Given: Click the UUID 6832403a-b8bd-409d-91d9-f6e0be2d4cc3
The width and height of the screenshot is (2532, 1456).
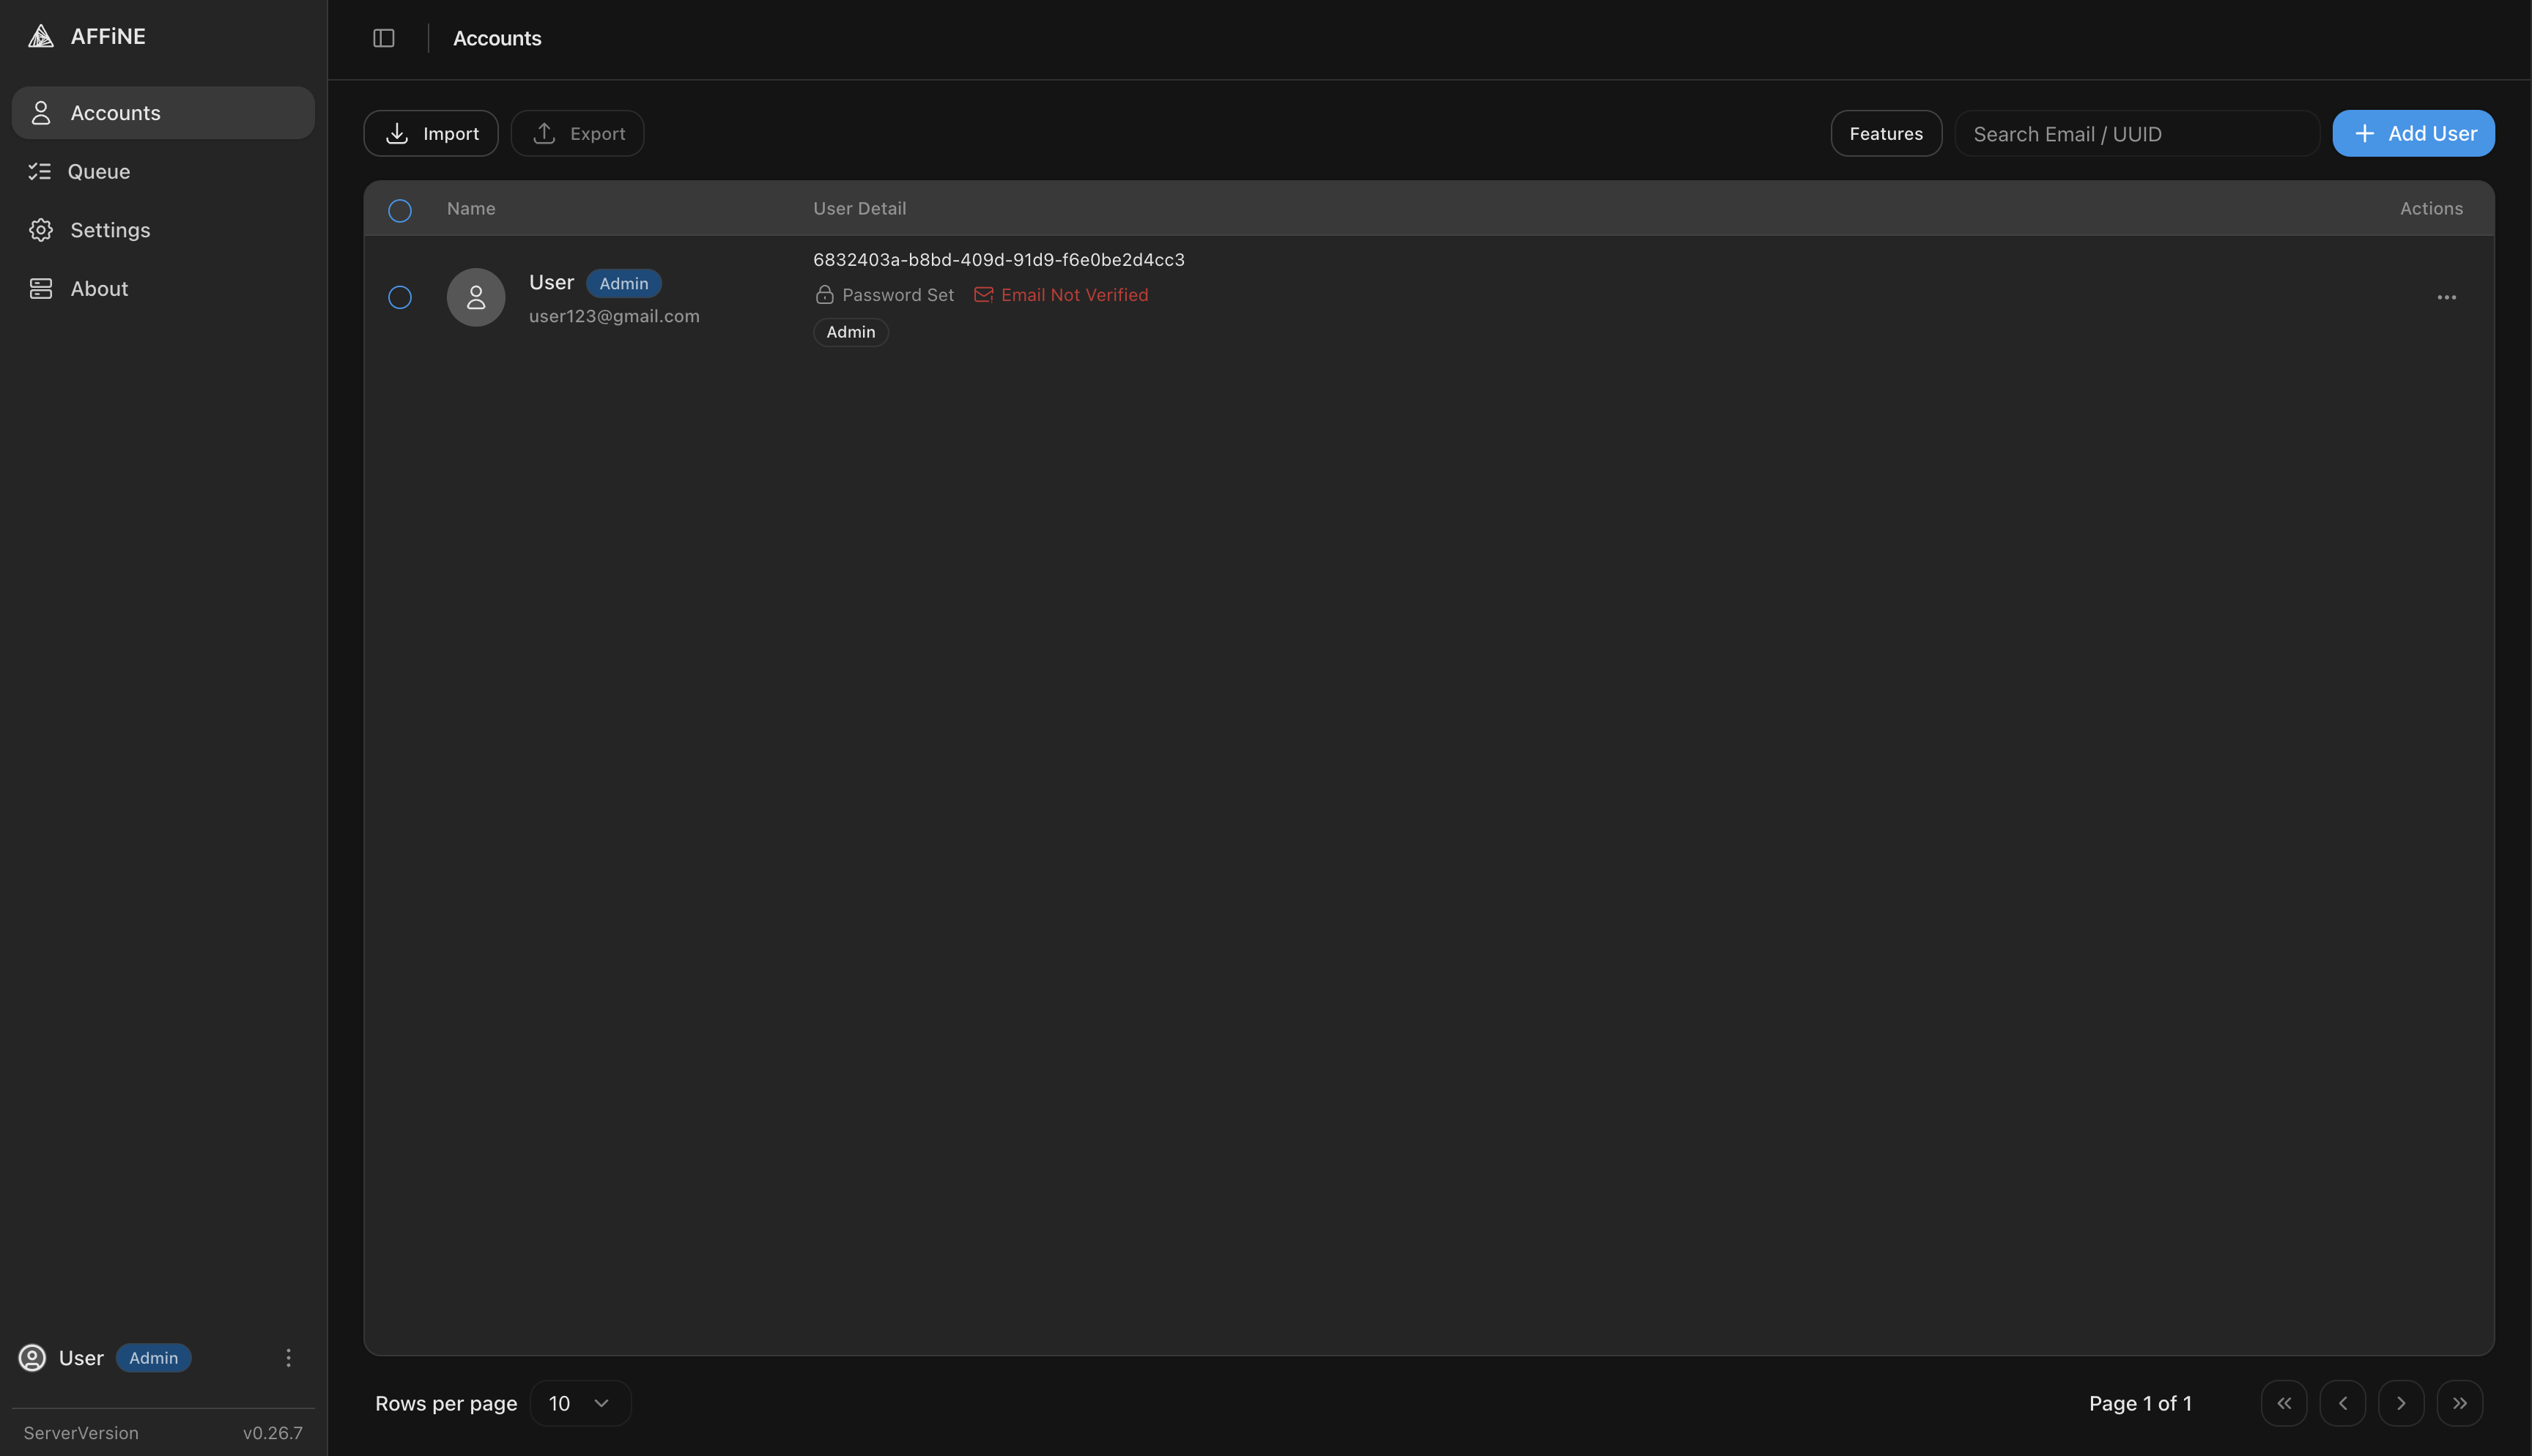Looking at the screenshot, I should [998, 259].
